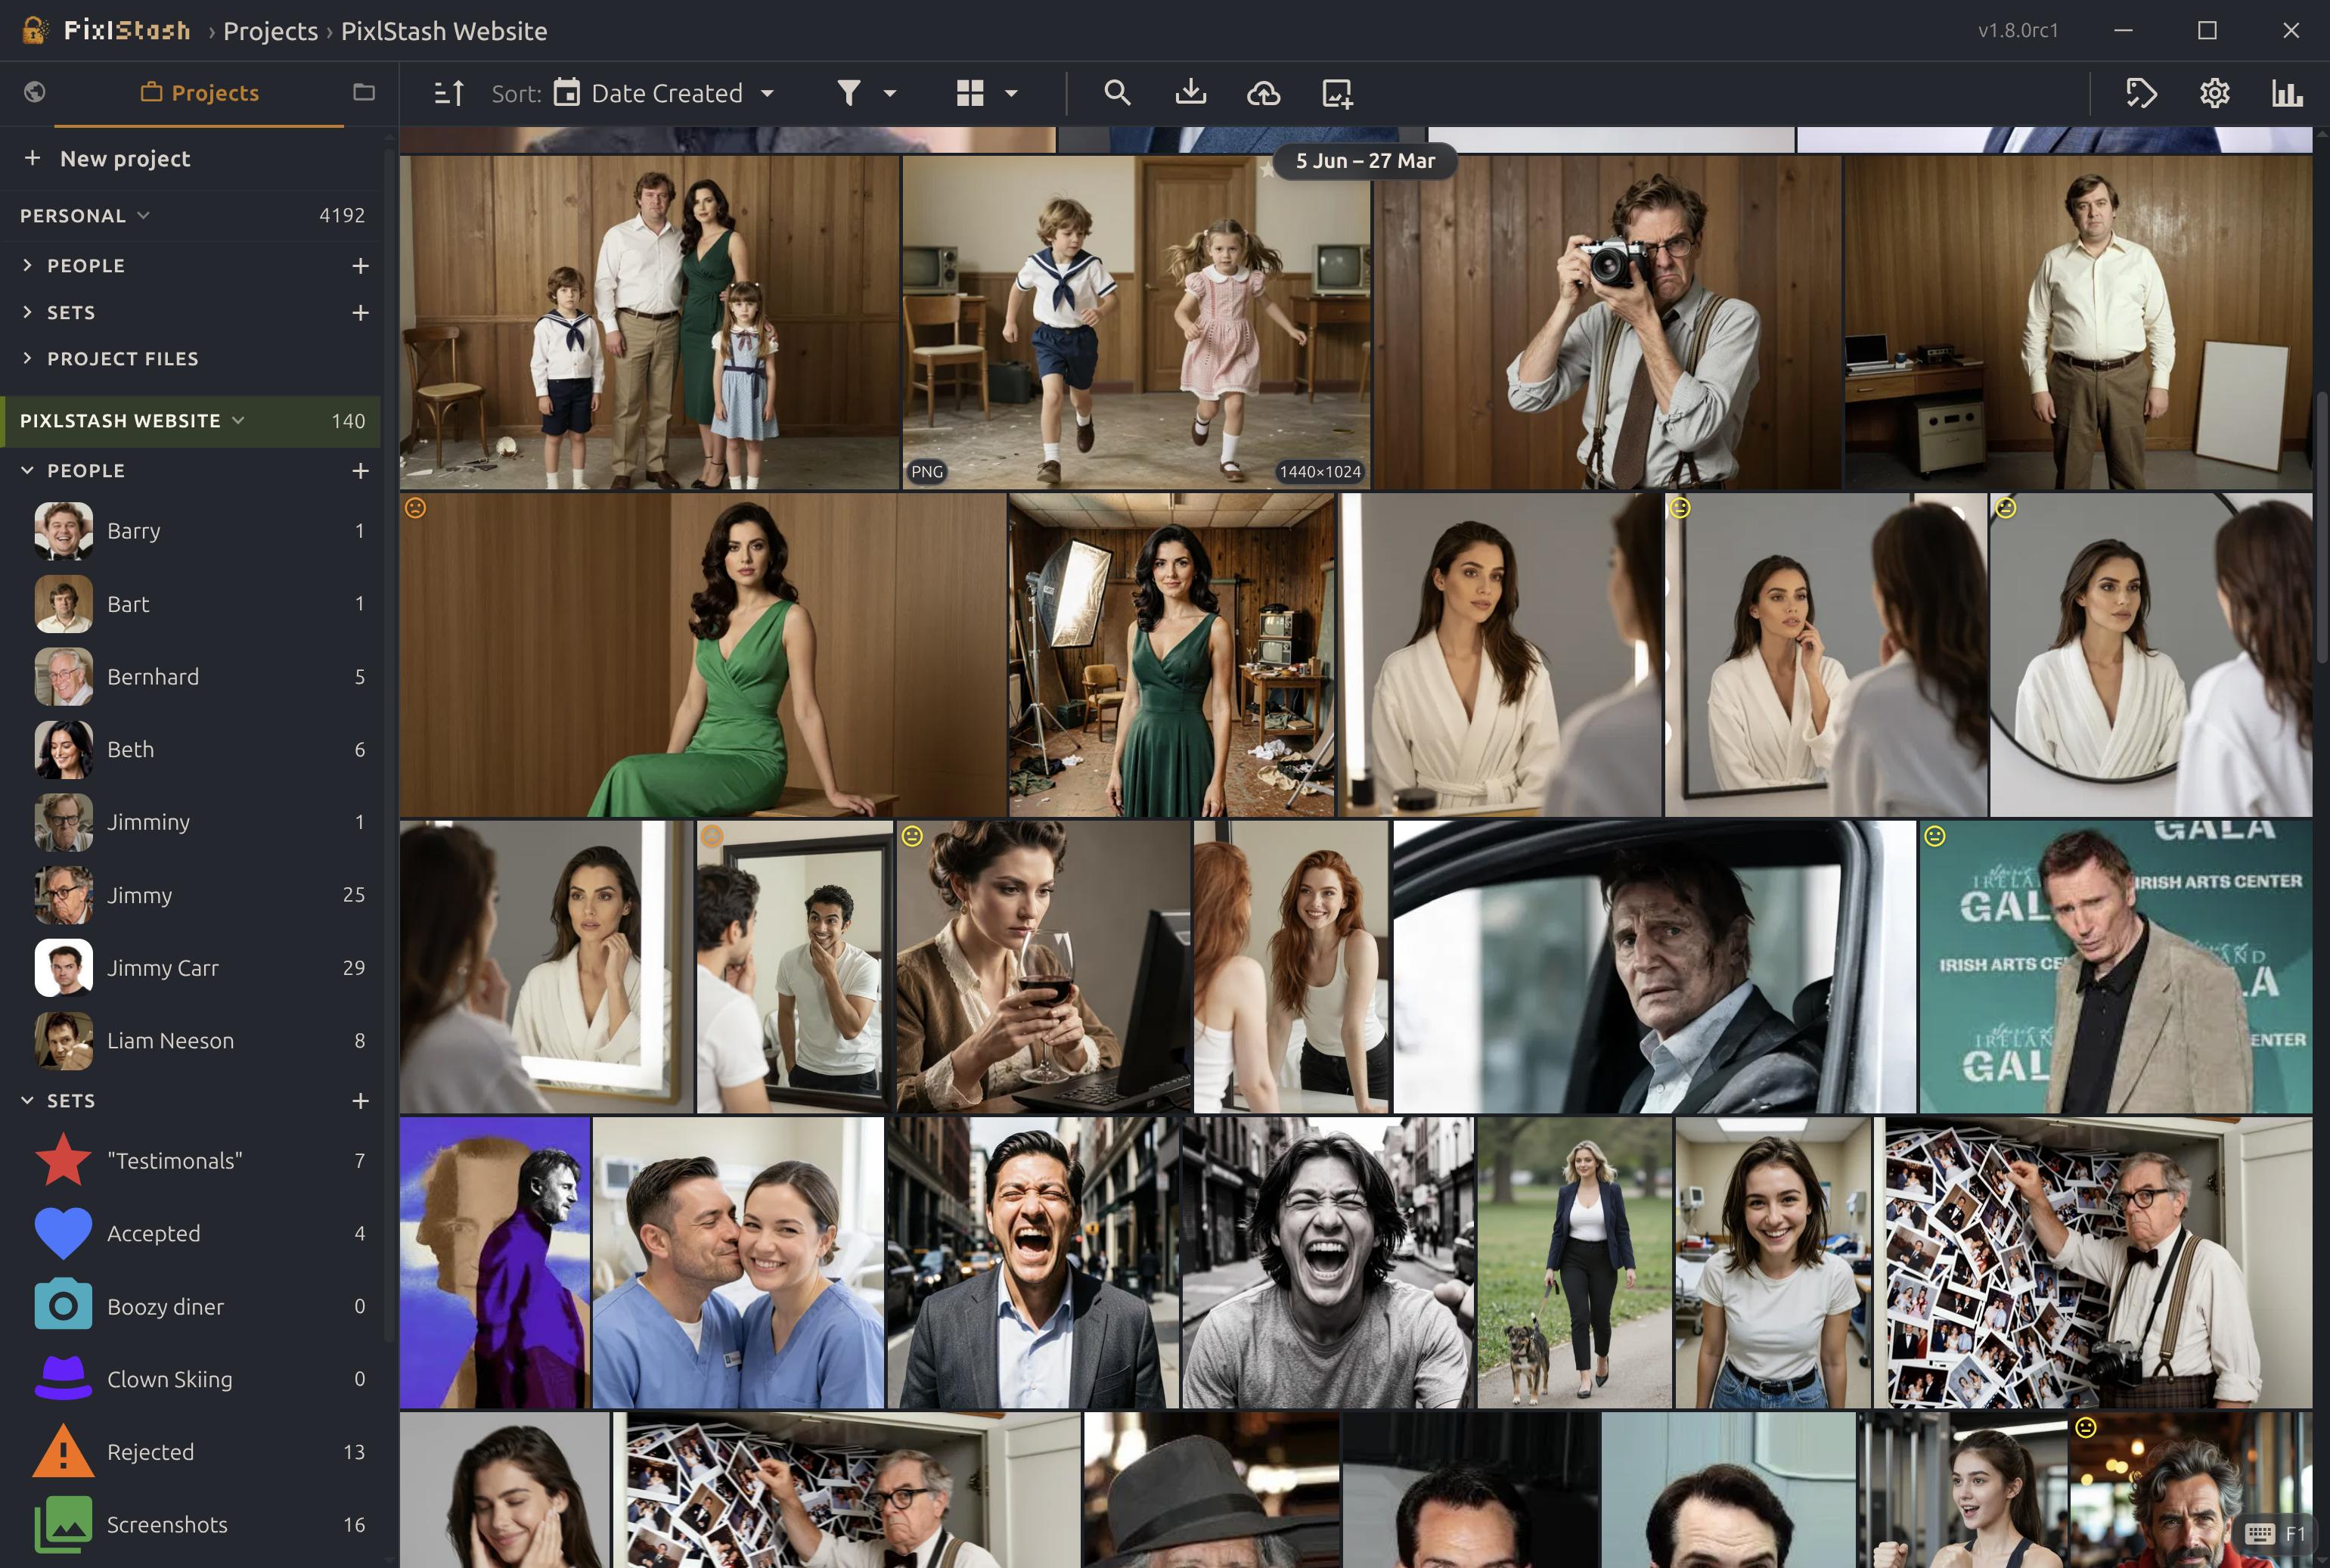The width and height of the screenshot is (2330, 1568).
Task: Open the tags editor icon
Action: tap(2141, 93)
